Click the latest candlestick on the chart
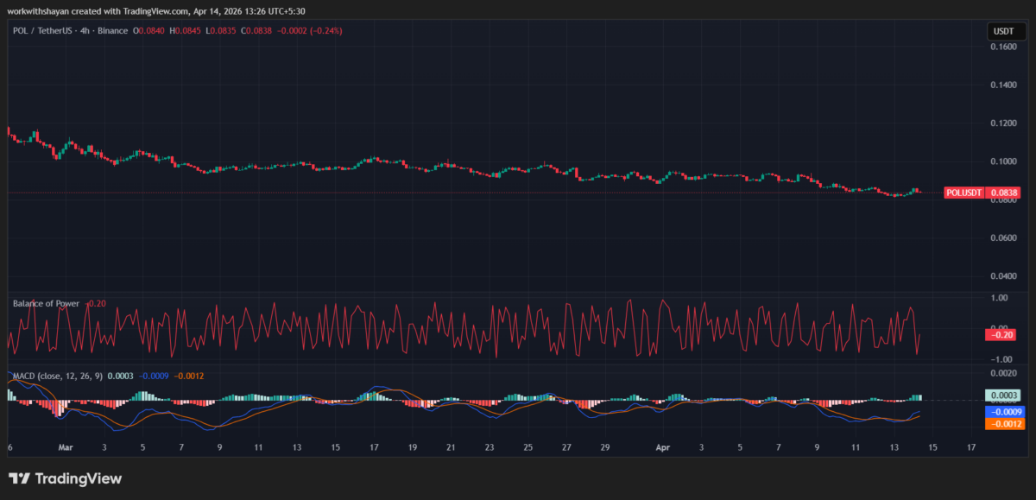Screen dimensions: 1036x500 (918, 192)
